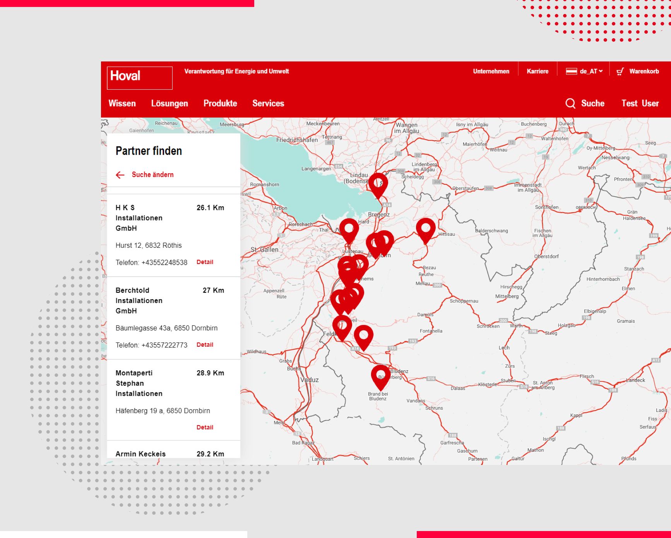
Task: Select the H K S Installationen GmbH name
Action: (139, 218)
